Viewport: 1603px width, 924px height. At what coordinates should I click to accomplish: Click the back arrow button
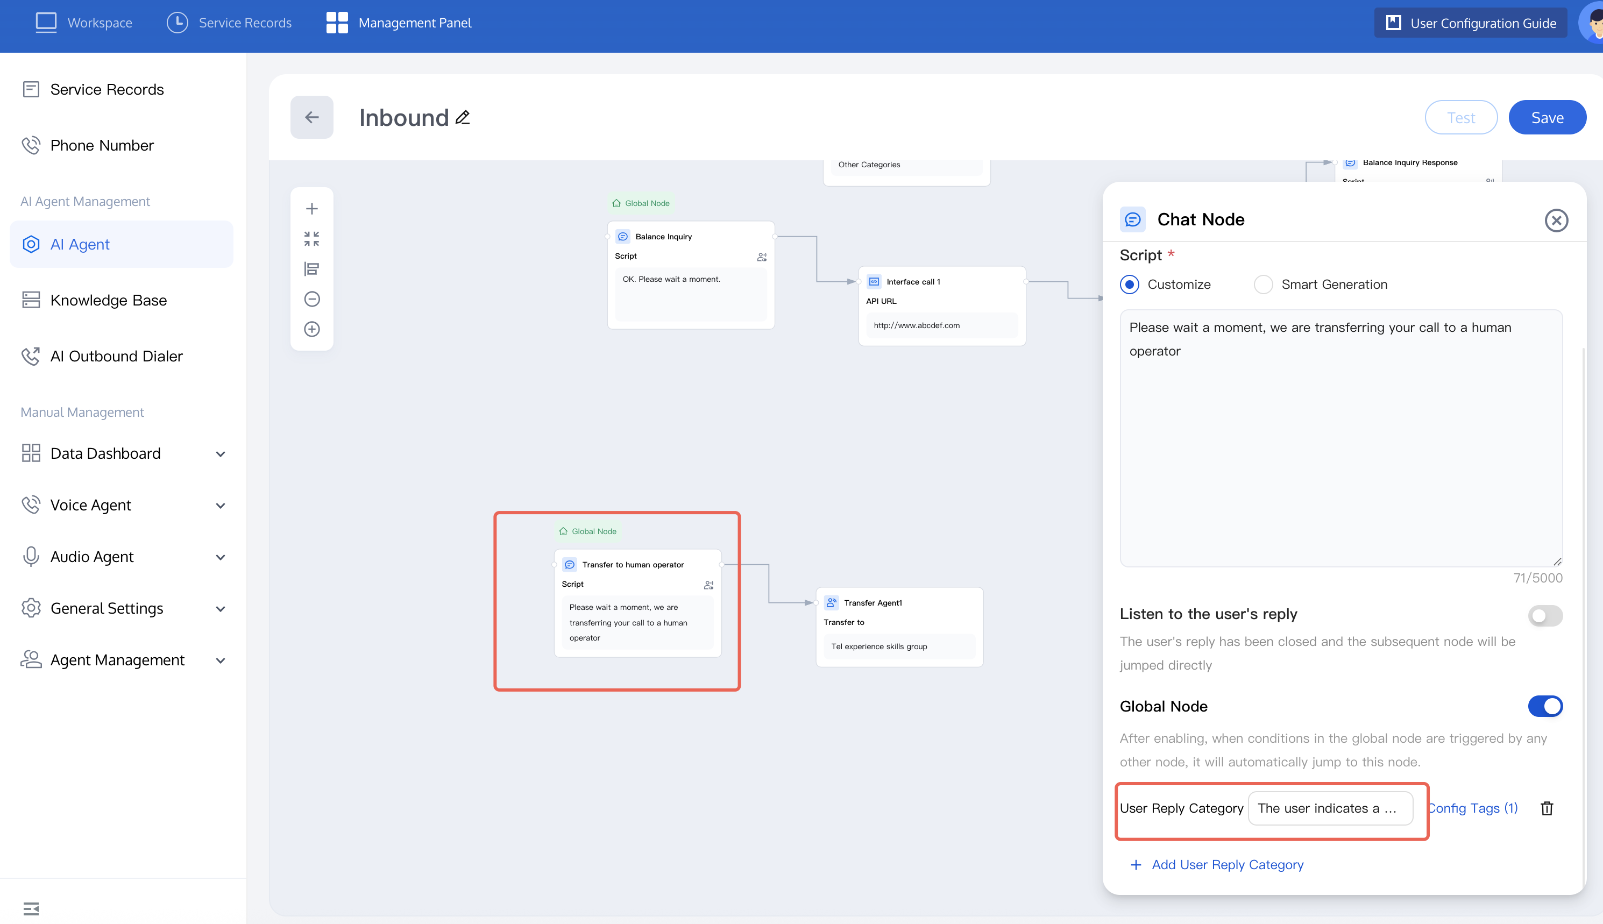coord(311,117)
